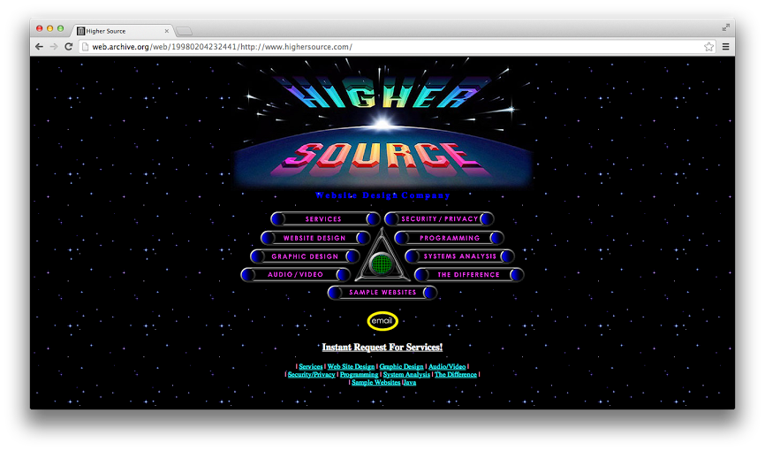Image resolution: width=765 pixels, height=451 pixels.
Task: Follow the System Analysis text link
Action: click(x=406, y=374)
